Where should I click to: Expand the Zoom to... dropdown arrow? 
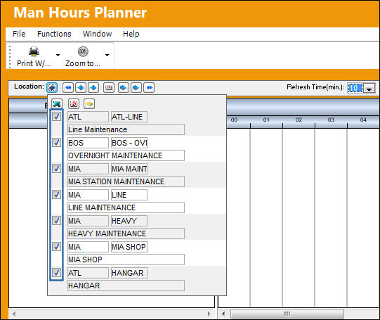[x=107, y=55]
